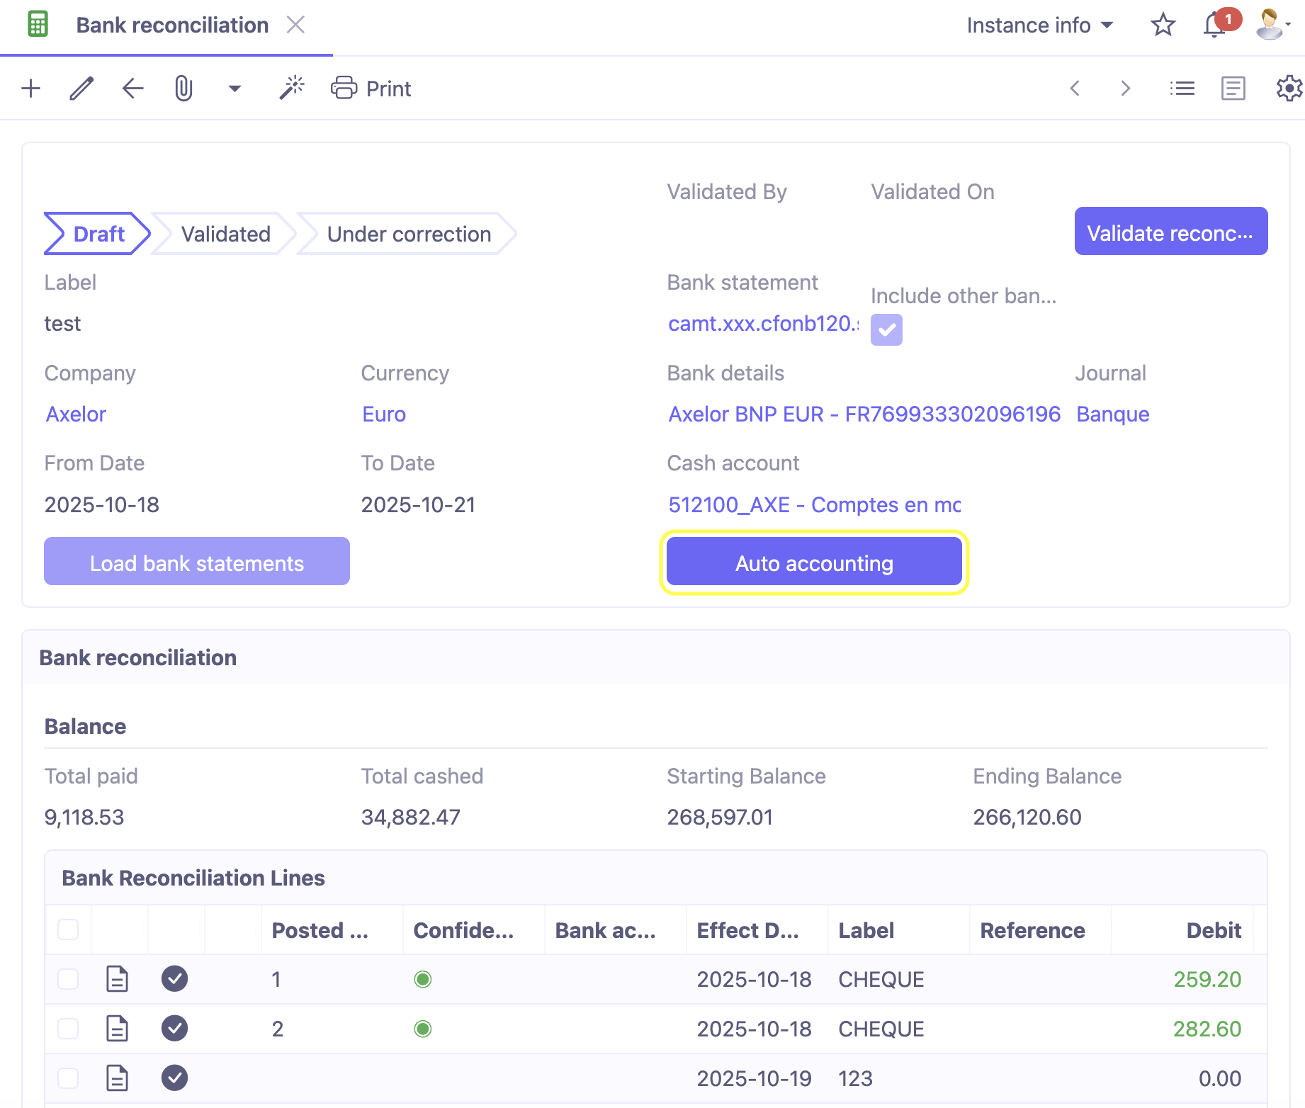
Task: Open the document icon on the first line
Action: (116, 979)
